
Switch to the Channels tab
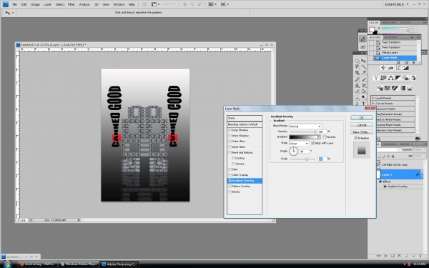[x=390, y=144]
